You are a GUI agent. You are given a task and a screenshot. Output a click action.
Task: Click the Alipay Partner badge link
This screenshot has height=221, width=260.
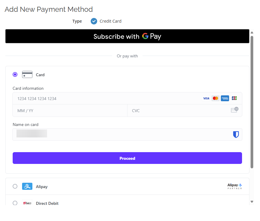click(x=235, y=186)
